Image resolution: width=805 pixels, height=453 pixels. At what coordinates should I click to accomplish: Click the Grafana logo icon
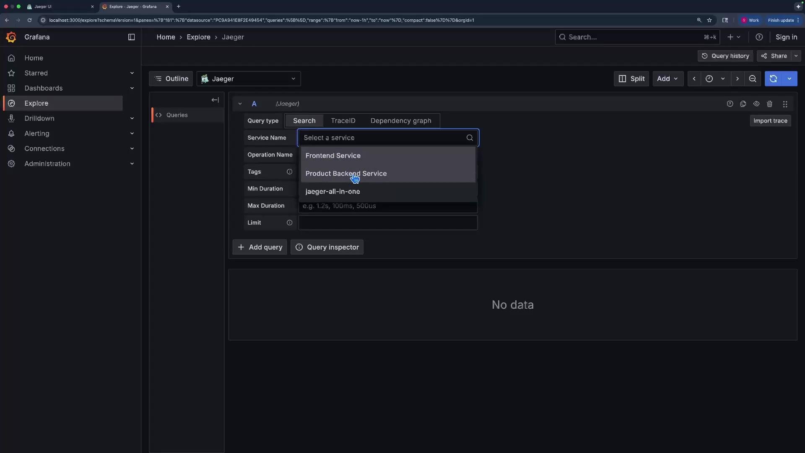(11, 37)
